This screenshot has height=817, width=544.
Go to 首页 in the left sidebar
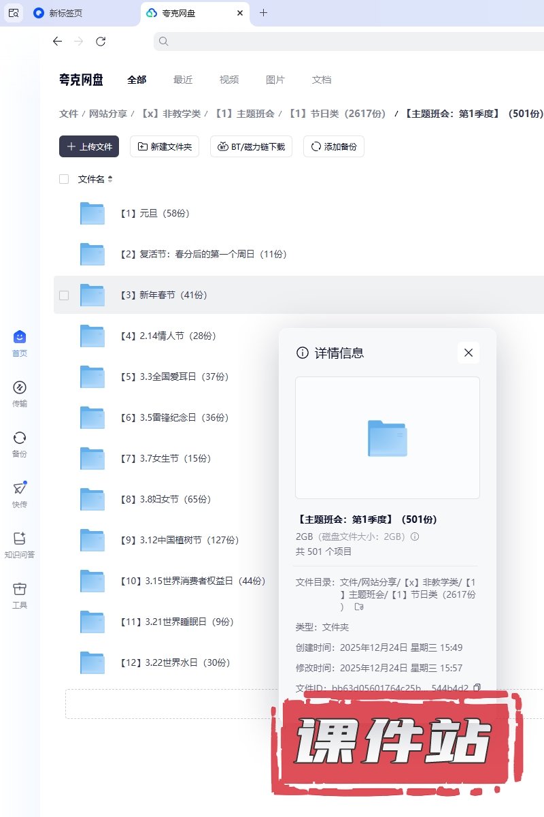20,338
